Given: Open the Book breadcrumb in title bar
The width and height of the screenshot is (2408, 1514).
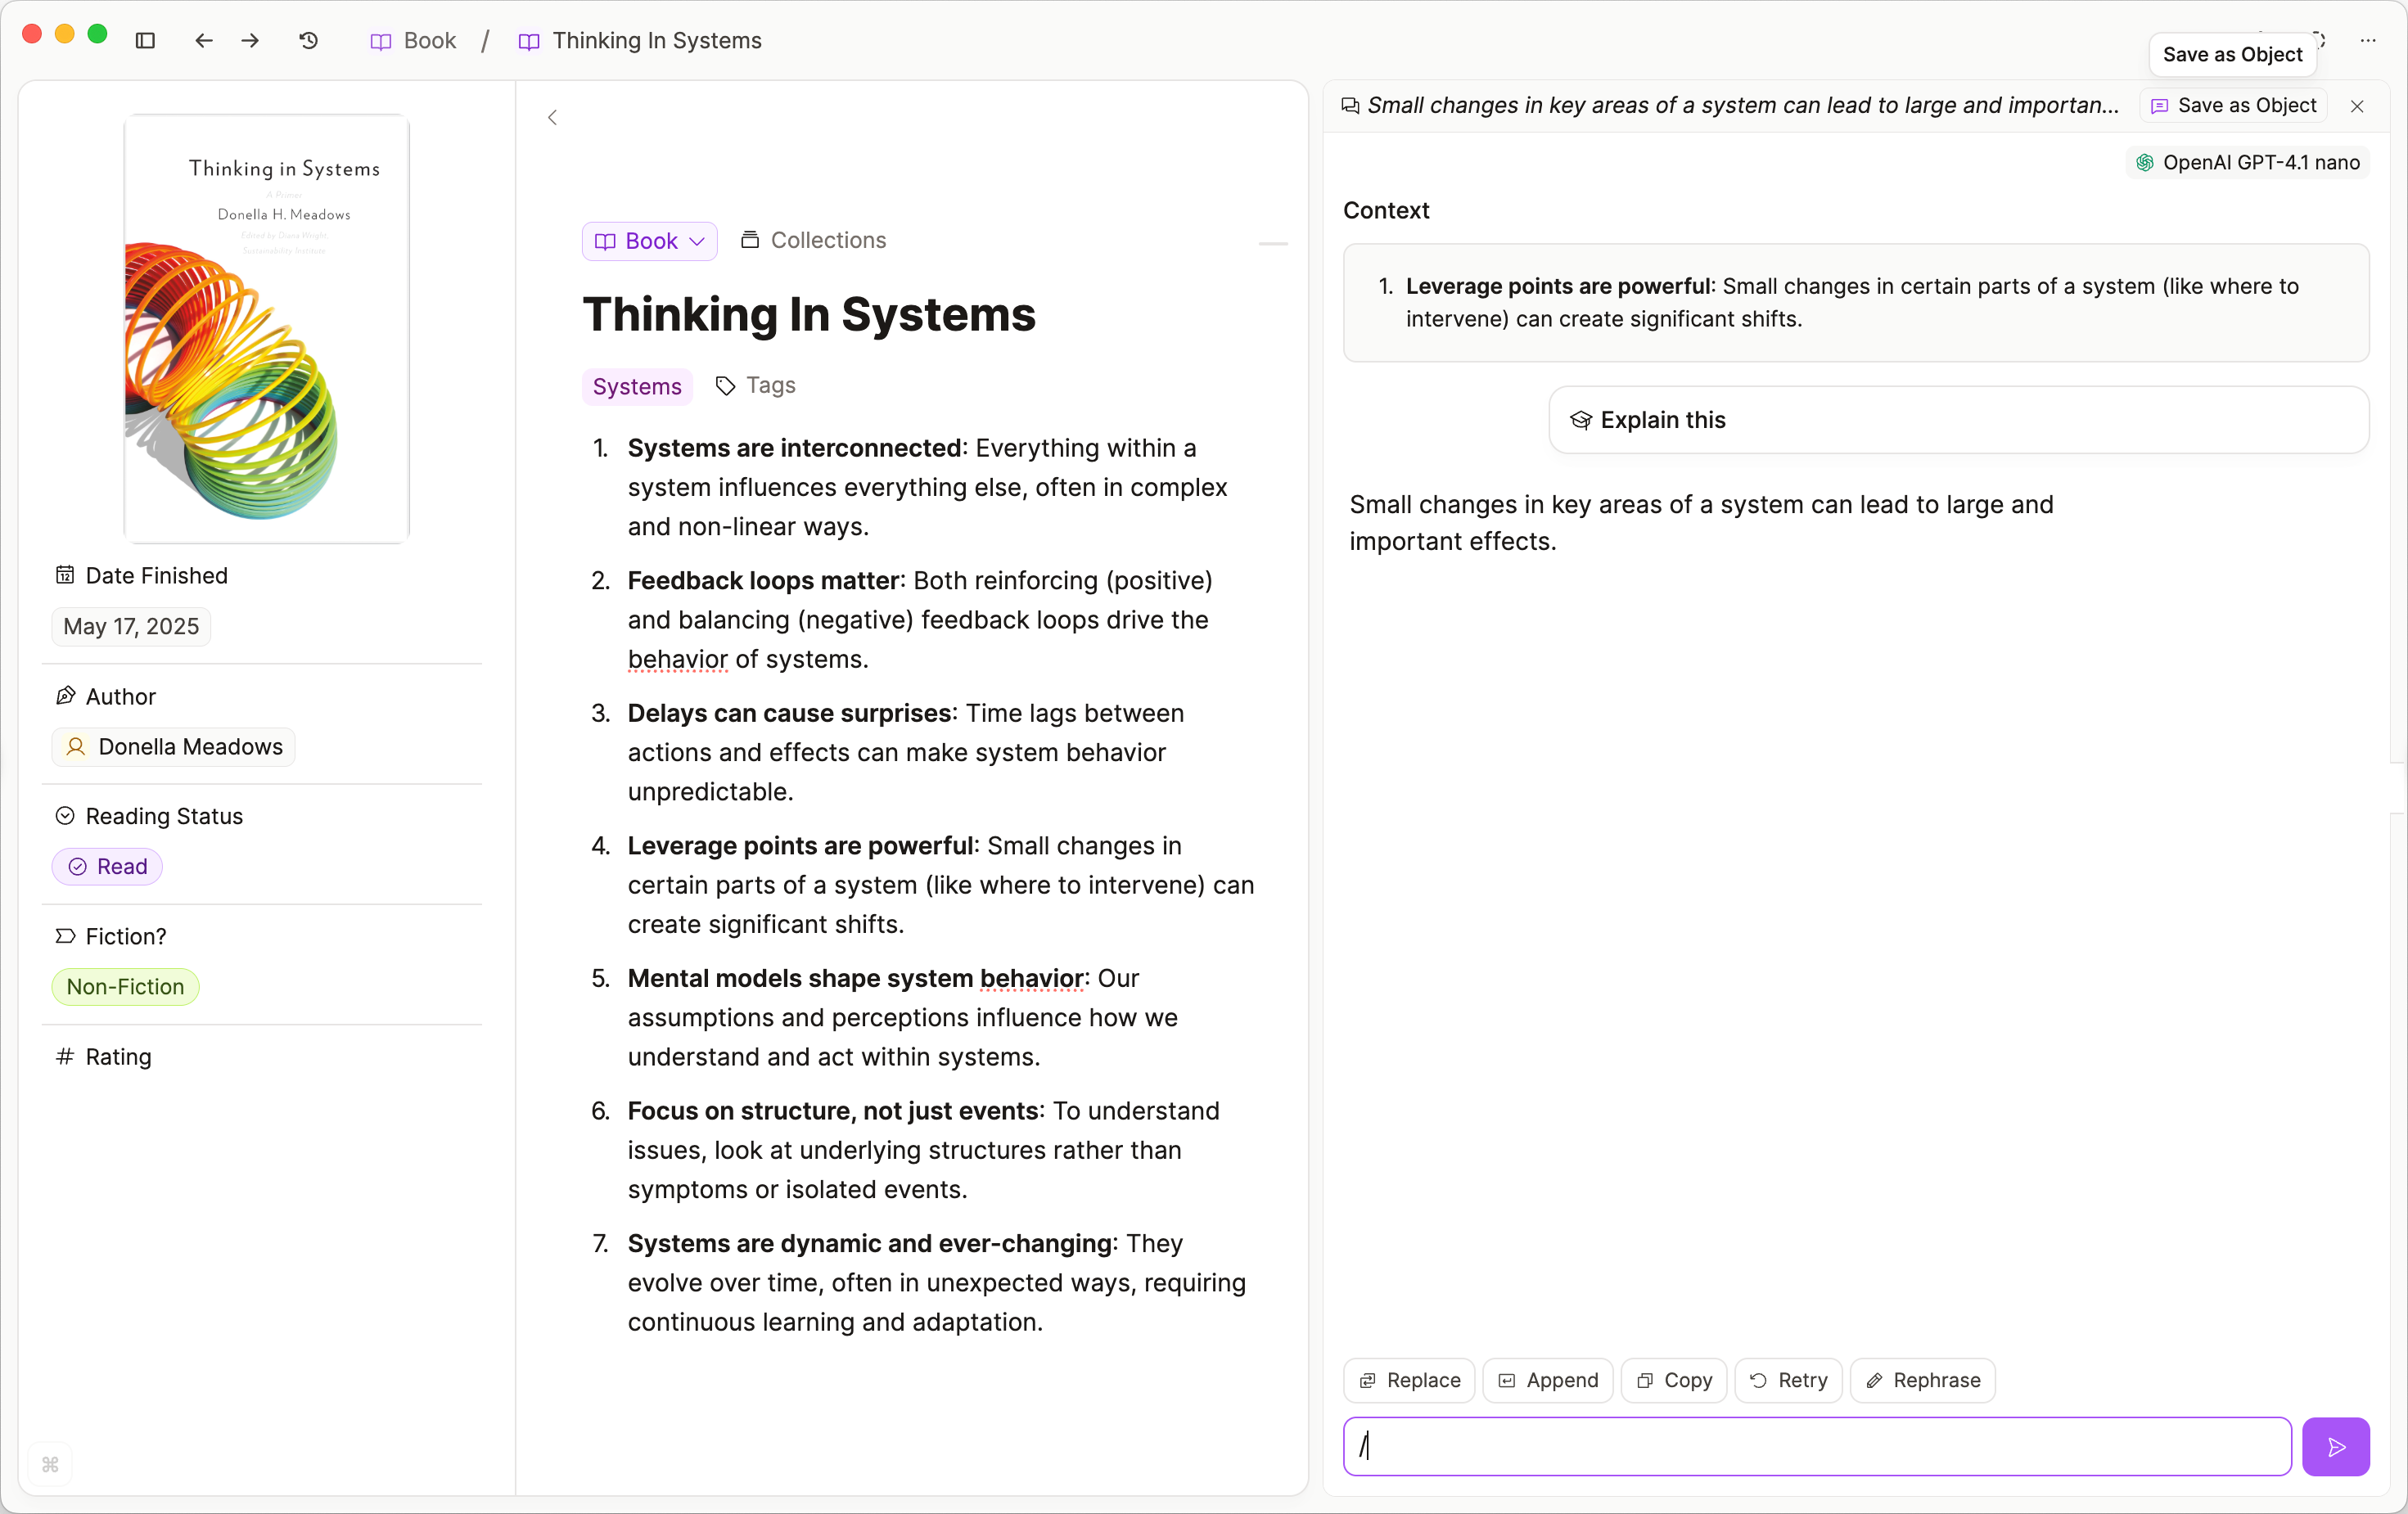Looking at the screenshot, I should (413, 41).
